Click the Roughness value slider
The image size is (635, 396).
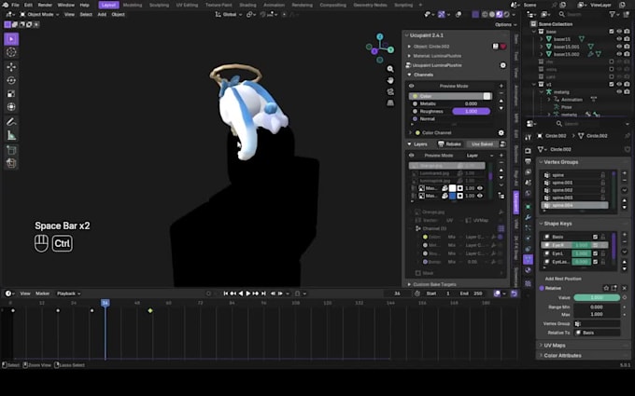pyautogui.click(x=471, y=111)
